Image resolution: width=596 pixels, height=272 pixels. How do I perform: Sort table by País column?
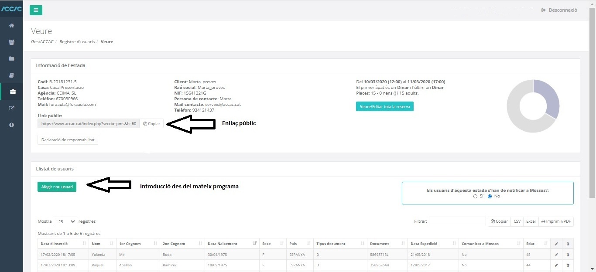click(x=300, y=244)
